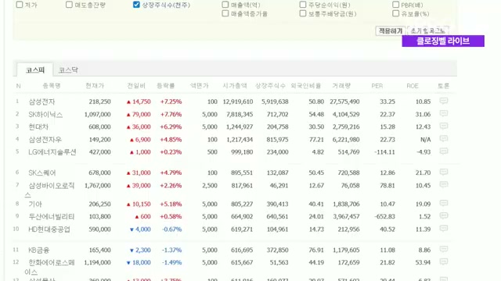
Task: Open the LG에너지솔루션 stock link
Action: (x=52, y=152)
